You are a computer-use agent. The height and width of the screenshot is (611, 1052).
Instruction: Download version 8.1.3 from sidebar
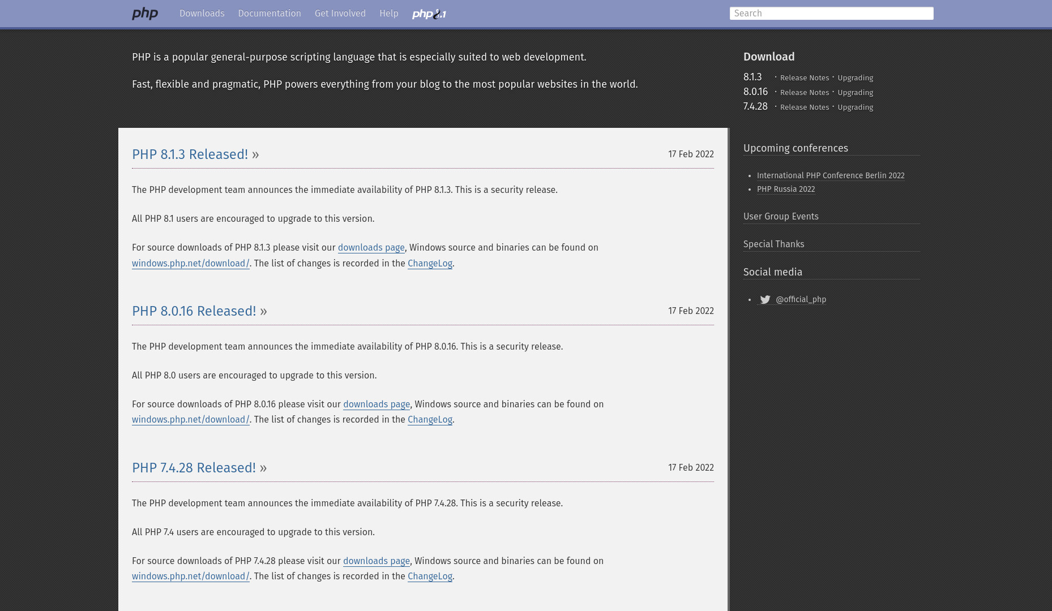752,77
